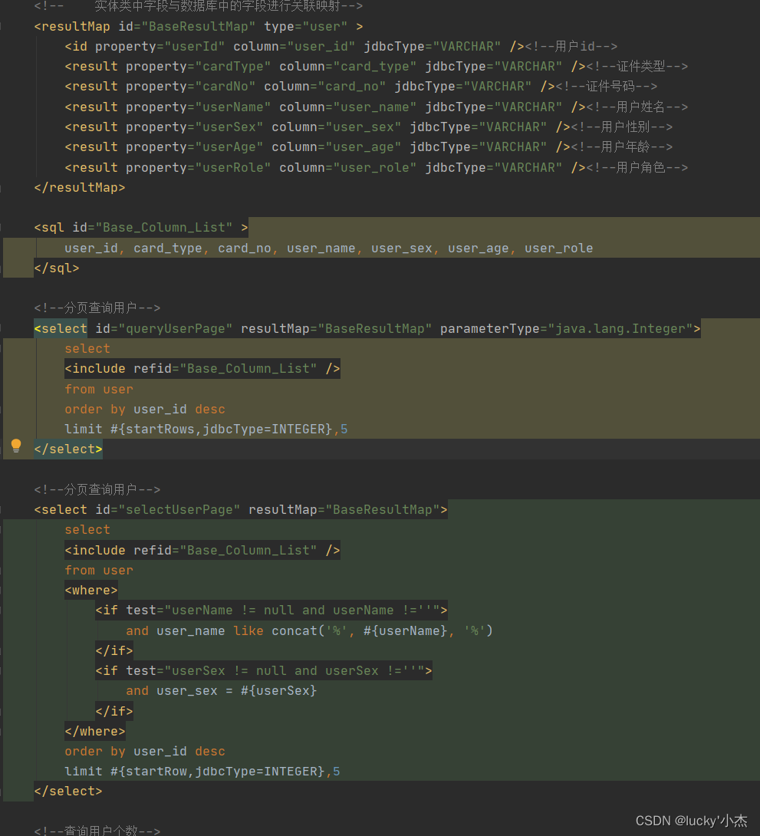Click column="user_name" in the result mapping
The width and height of the screenshot is (760, 836).
point(348,107)
